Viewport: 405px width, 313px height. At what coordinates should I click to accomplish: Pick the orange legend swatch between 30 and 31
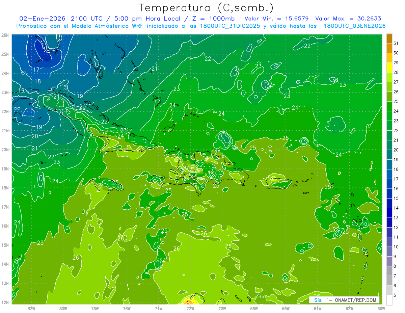[x=389, y=48]
